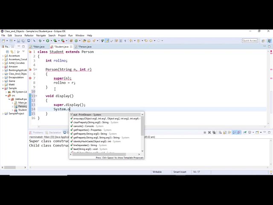This screenshot has height=205, width=273.
Task: Toggle Mark Occurrences highlighter icon
Action: (x=107, y=41)
